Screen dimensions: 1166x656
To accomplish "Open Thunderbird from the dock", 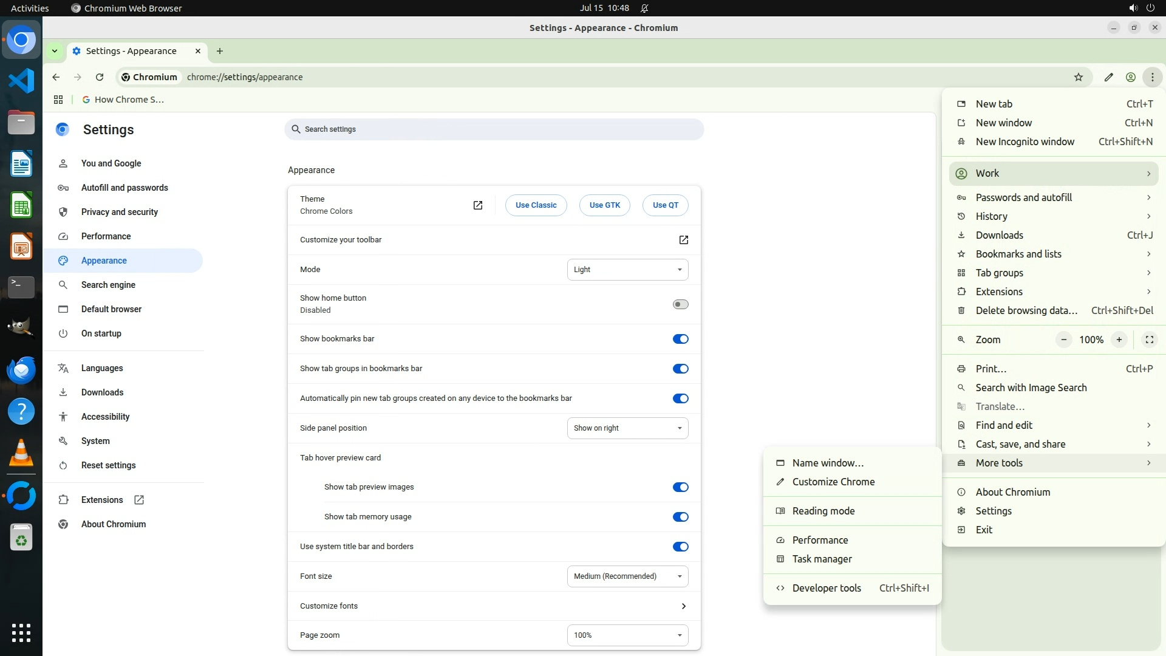I will pyautogui.click(x=21, y=370).
